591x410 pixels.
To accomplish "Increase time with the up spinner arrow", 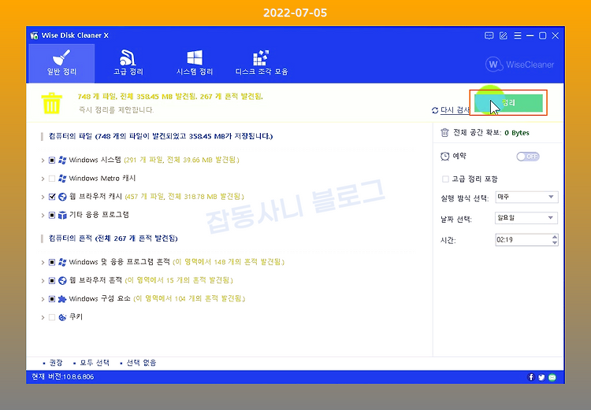I will click(x=555, y=237).
